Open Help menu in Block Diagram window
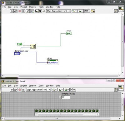The height and width of the screenshot is (121, 125). coord(58,7)
